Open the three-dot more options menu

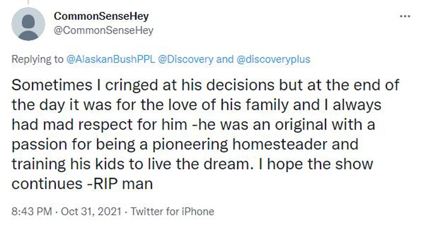(405, 16)
